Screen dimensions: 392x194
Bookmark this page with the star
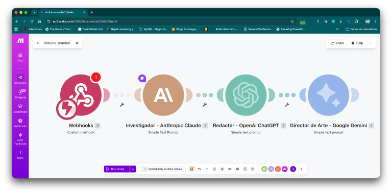tap(292, 21)
